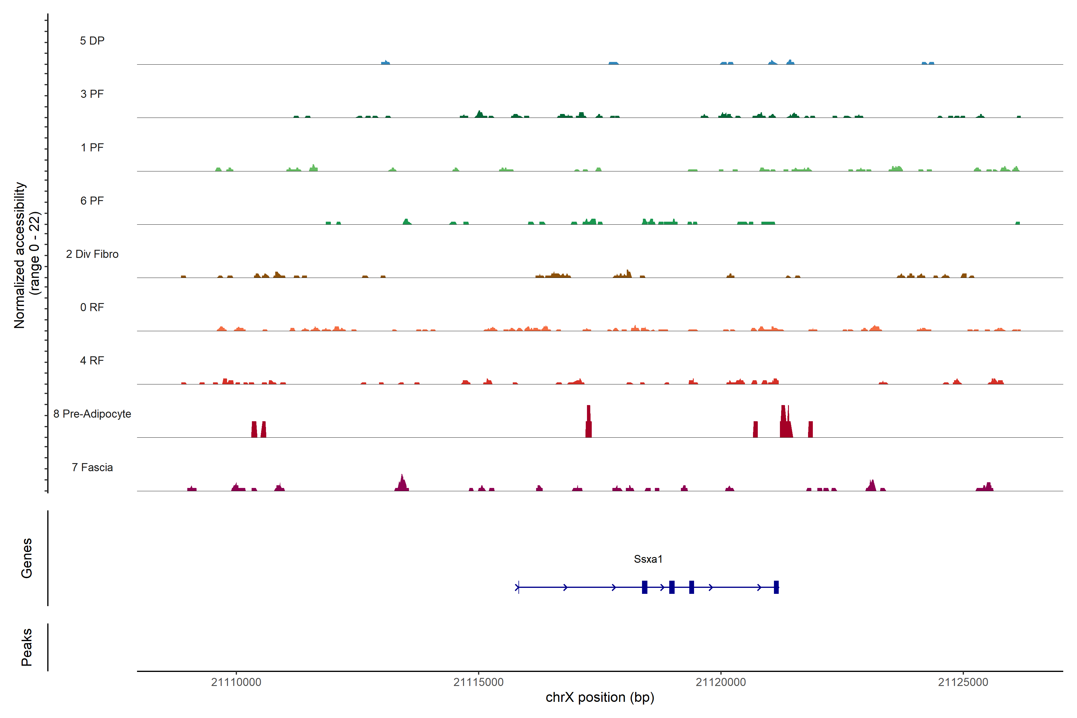Click the 8 Pre-Adipocyte label
Image resolution: width=1077 pixels, height=718 pixels.
92,414
